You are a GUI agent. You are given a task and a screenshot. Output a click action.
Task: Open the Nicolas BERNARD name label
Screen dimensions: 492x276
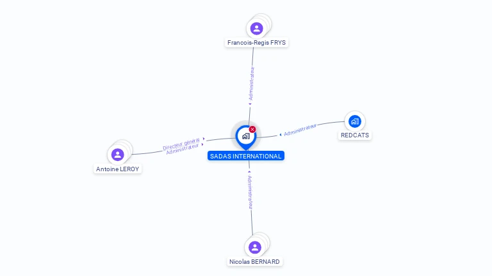click(x=254, y=261)
